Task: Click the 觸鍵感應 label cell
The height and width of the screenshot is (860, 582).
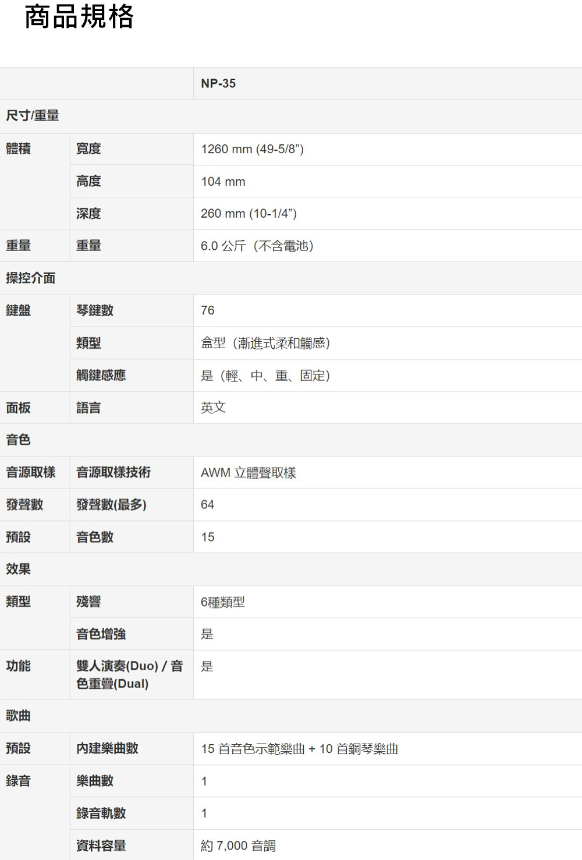Action: pyautogui.click(x=132, y=375)
